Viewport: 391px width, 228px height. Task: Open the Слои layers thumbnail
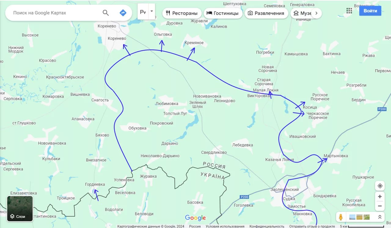(x=20, y=209)
